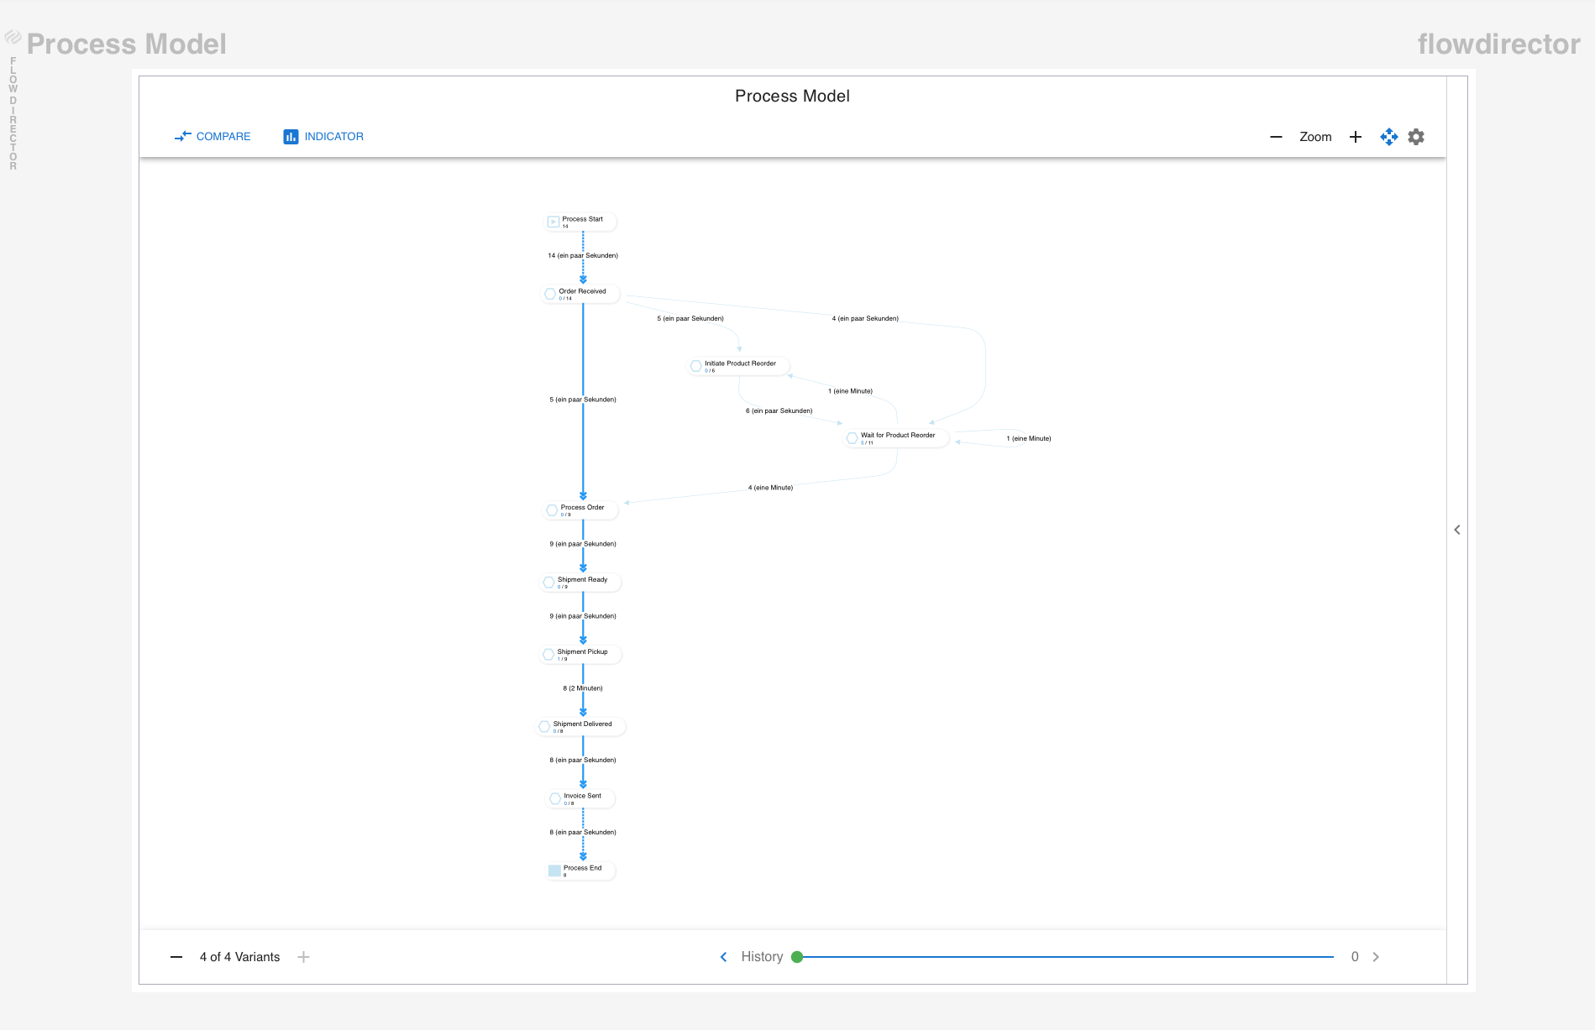The height and width of the screenshot is (1030, 1595).
Task: Expand the right side panel chevron
Action: [x=1457, y=530]
